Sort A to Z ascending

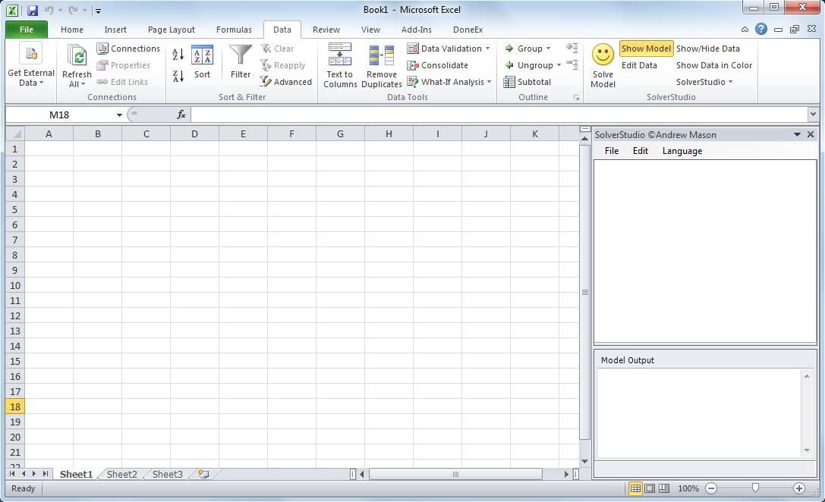point(178,54)
